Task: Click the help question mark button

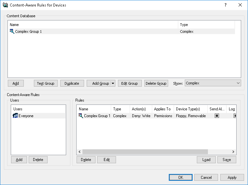Action: tap(225, 5)
